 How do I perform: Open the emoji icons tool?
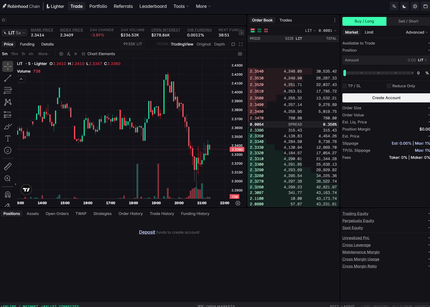pos(8,150)
